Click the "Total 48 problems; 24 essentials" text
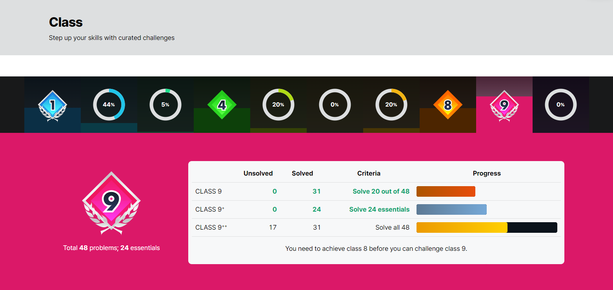613x290 pixels. (x=111, y=248)
